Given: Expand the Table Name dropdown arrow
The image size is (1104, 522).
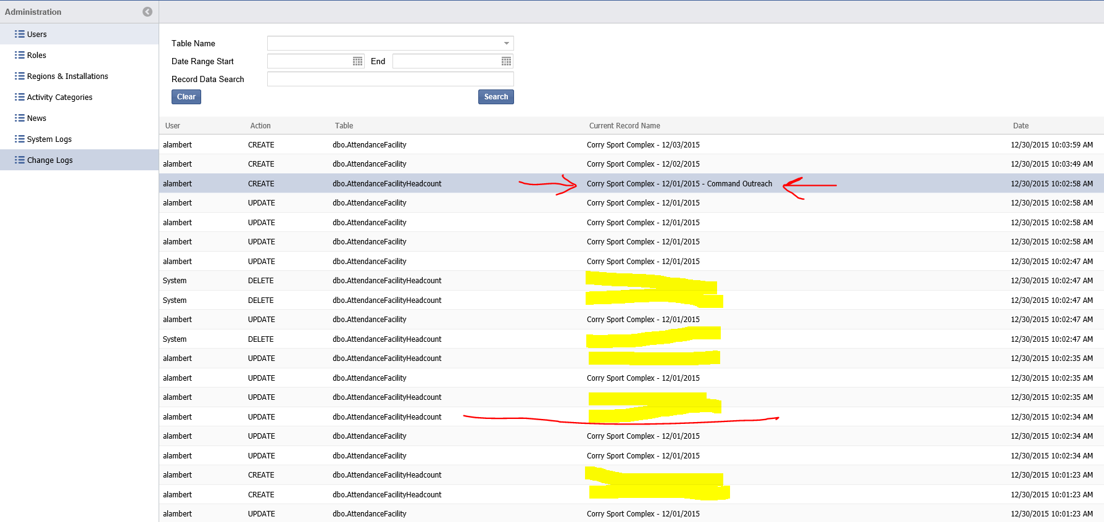Looking at the screenshot, I should [507, 43].
